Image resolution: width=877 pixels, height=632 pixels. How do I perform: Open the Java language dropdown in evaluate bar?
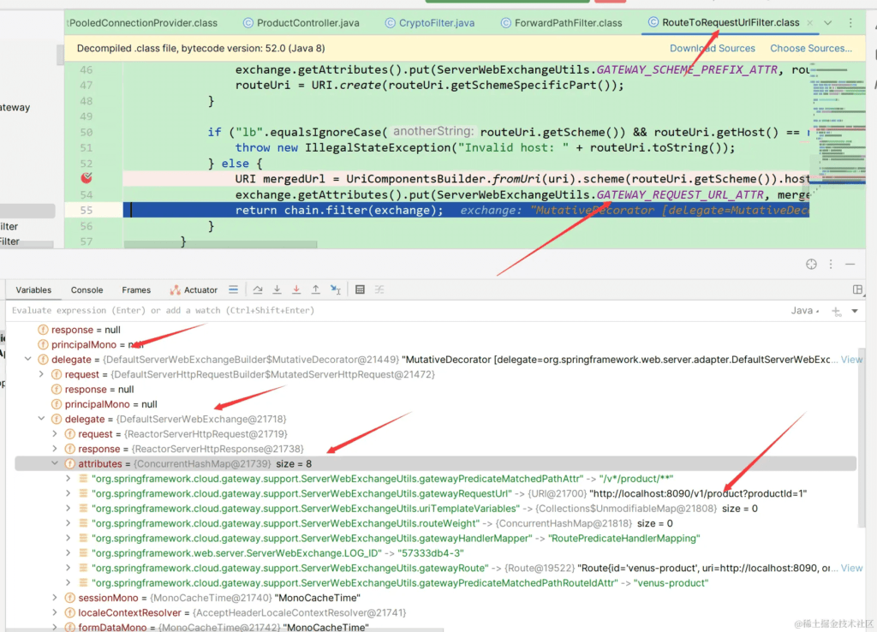click(806, 311)
